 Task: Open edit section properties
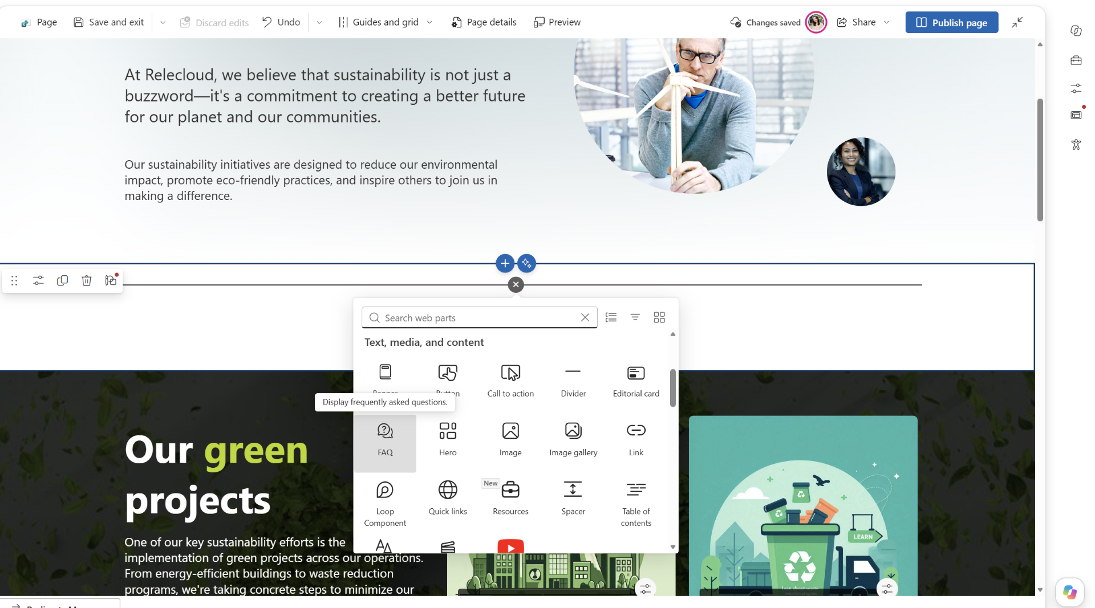pyautogui.click(x=38, y=280)
